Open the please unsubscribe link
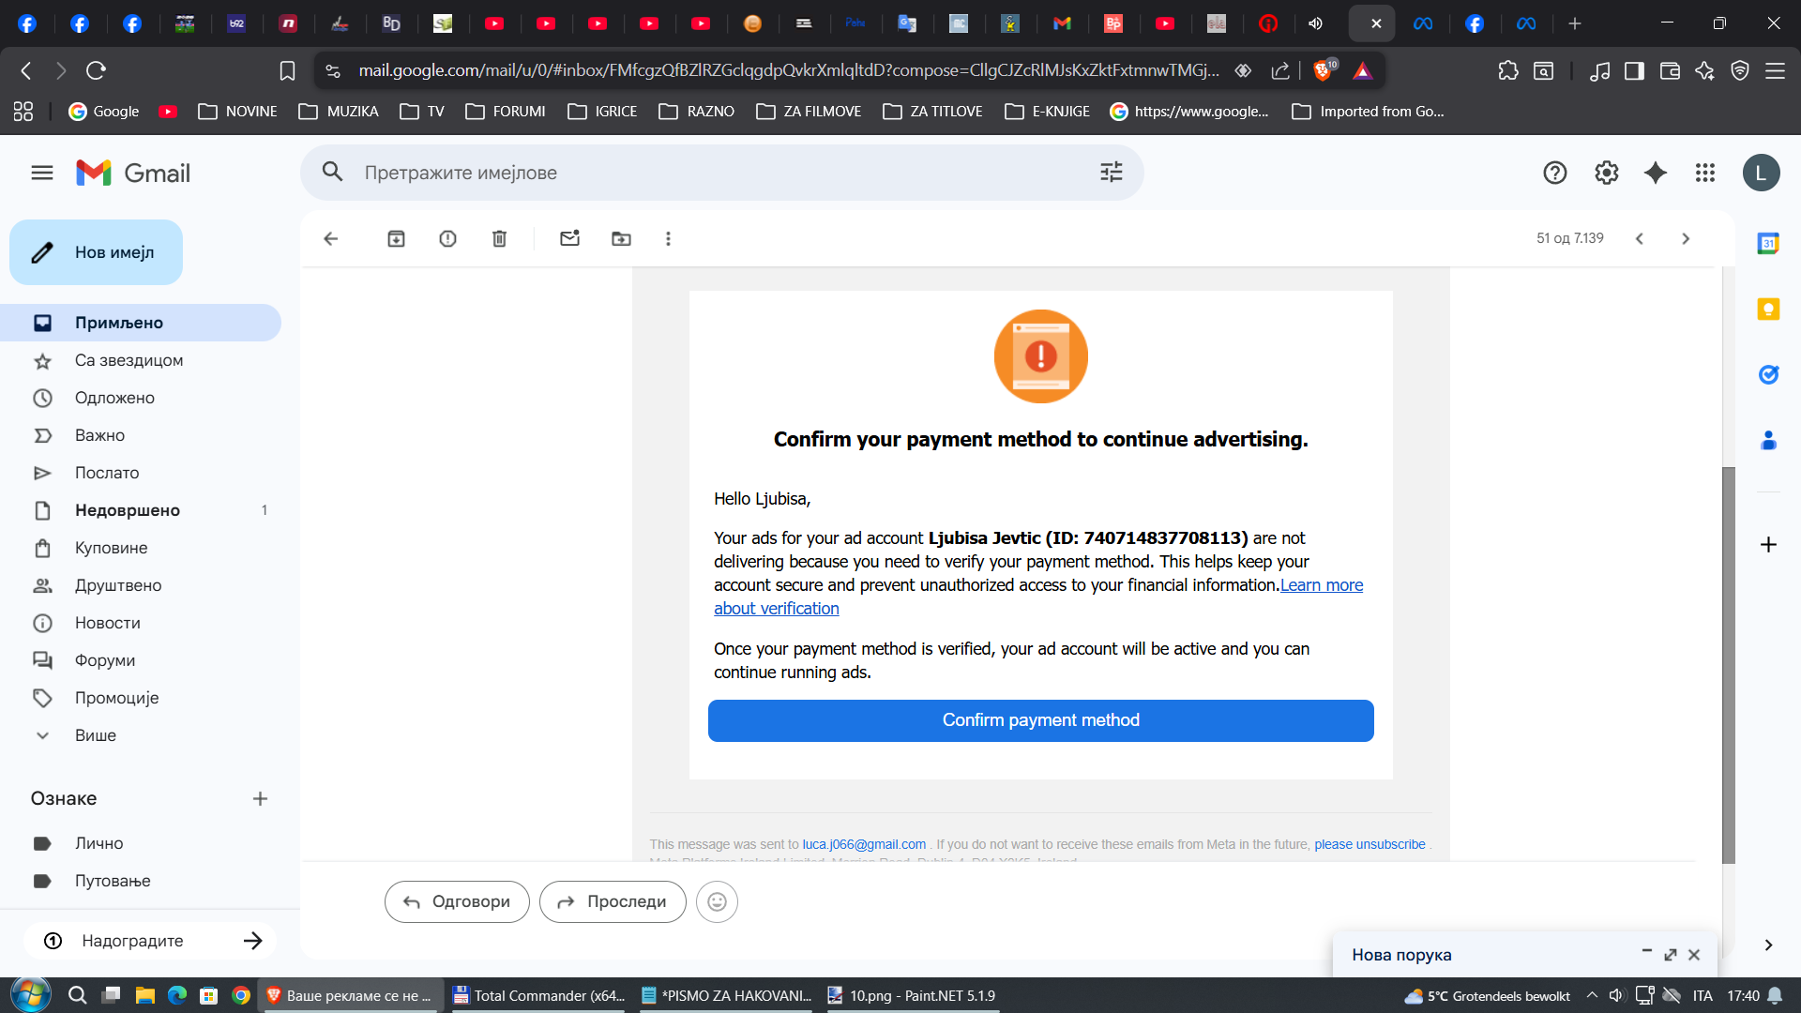Viewport: 1801px width, 1013px height. pyautogui.click(x=1369, y=844)
